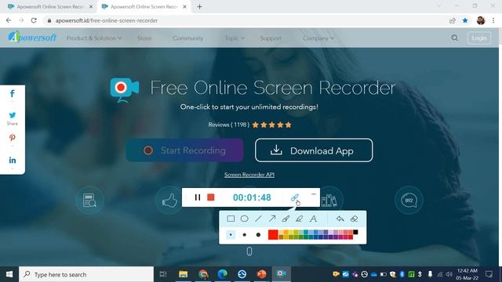The image size is (502, 282).
Task: Select the highlighter tool
Action: pyautogui.click(x=299, y=219)
